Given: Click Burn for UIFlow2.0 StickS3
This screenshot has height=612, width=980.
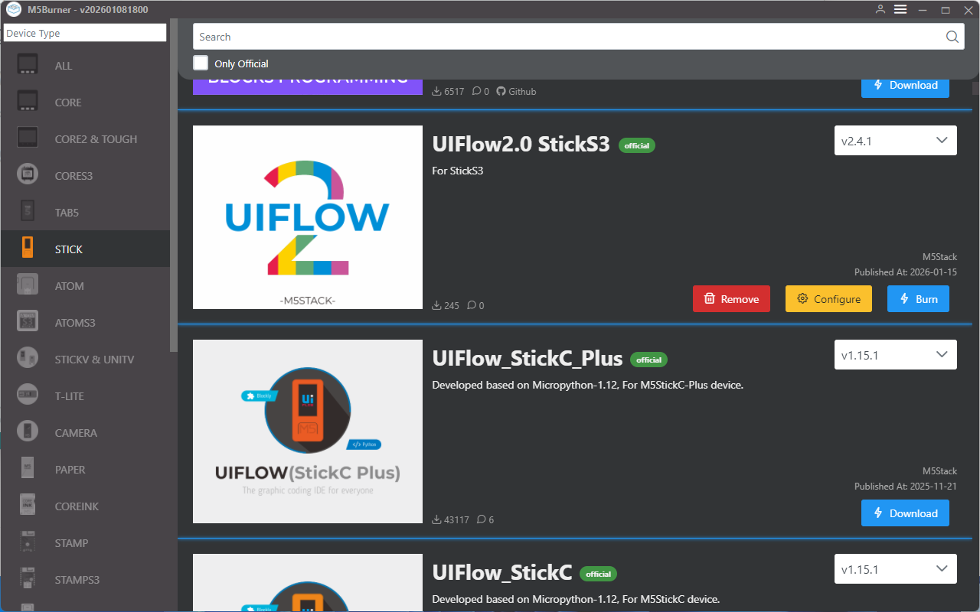Looking at the screenshot, I should tap(918, 299).
